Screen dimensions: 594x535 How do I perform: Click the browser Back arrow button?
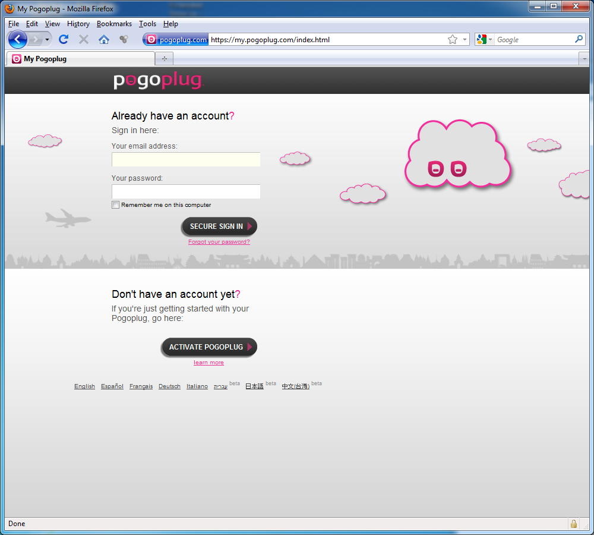click(17, 39)
